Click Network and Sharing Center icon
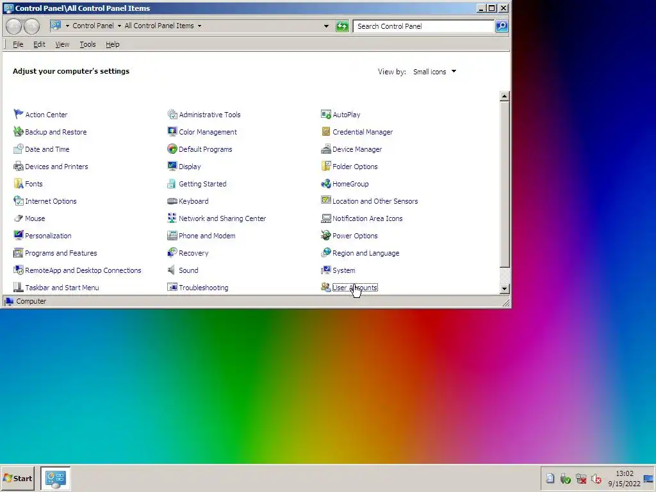656x492 pixels. (x=172, y=218)
